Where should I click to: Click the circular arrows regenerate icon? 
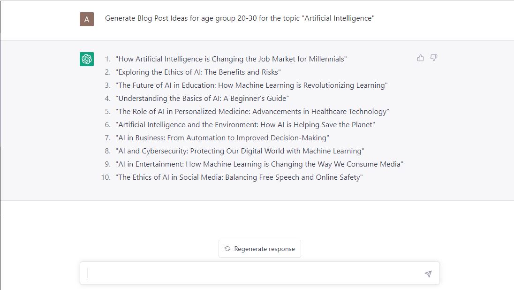pos(227,249)
